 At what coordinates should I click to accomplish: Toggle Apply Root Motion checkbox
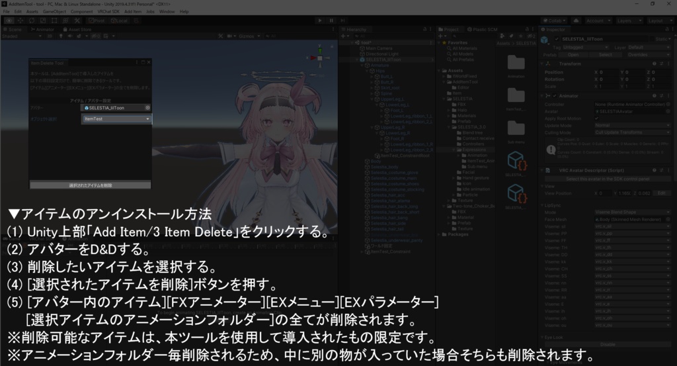click(597, 118)
